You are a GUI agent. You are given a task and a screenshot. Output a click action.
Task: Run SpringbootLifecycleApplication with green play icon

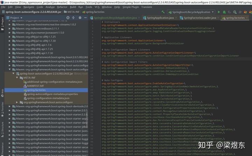(219, 12)
